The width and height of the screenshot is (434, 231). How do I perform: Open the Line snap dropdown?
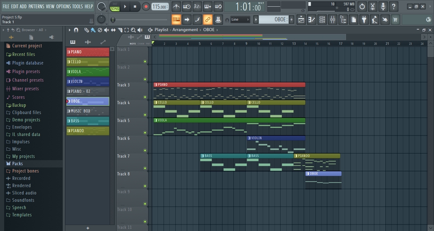[x=240, y=19]
